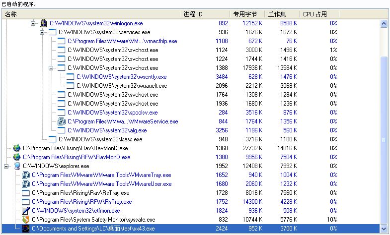The width and height of the screenshot is (390, 235).
Task: Click the VMwareService.exe VMware icon
Action: 62,121
